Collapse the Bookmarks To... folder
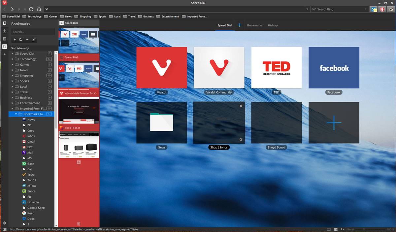Image resolution: width=396 pixels, height=232 pixels. click(x=16, y=114)
